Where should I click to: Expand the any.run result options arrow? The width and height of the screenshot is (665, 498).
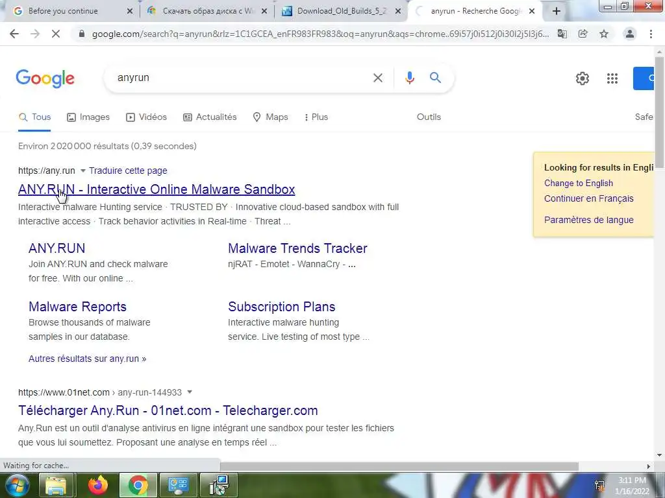pos(82,171)
